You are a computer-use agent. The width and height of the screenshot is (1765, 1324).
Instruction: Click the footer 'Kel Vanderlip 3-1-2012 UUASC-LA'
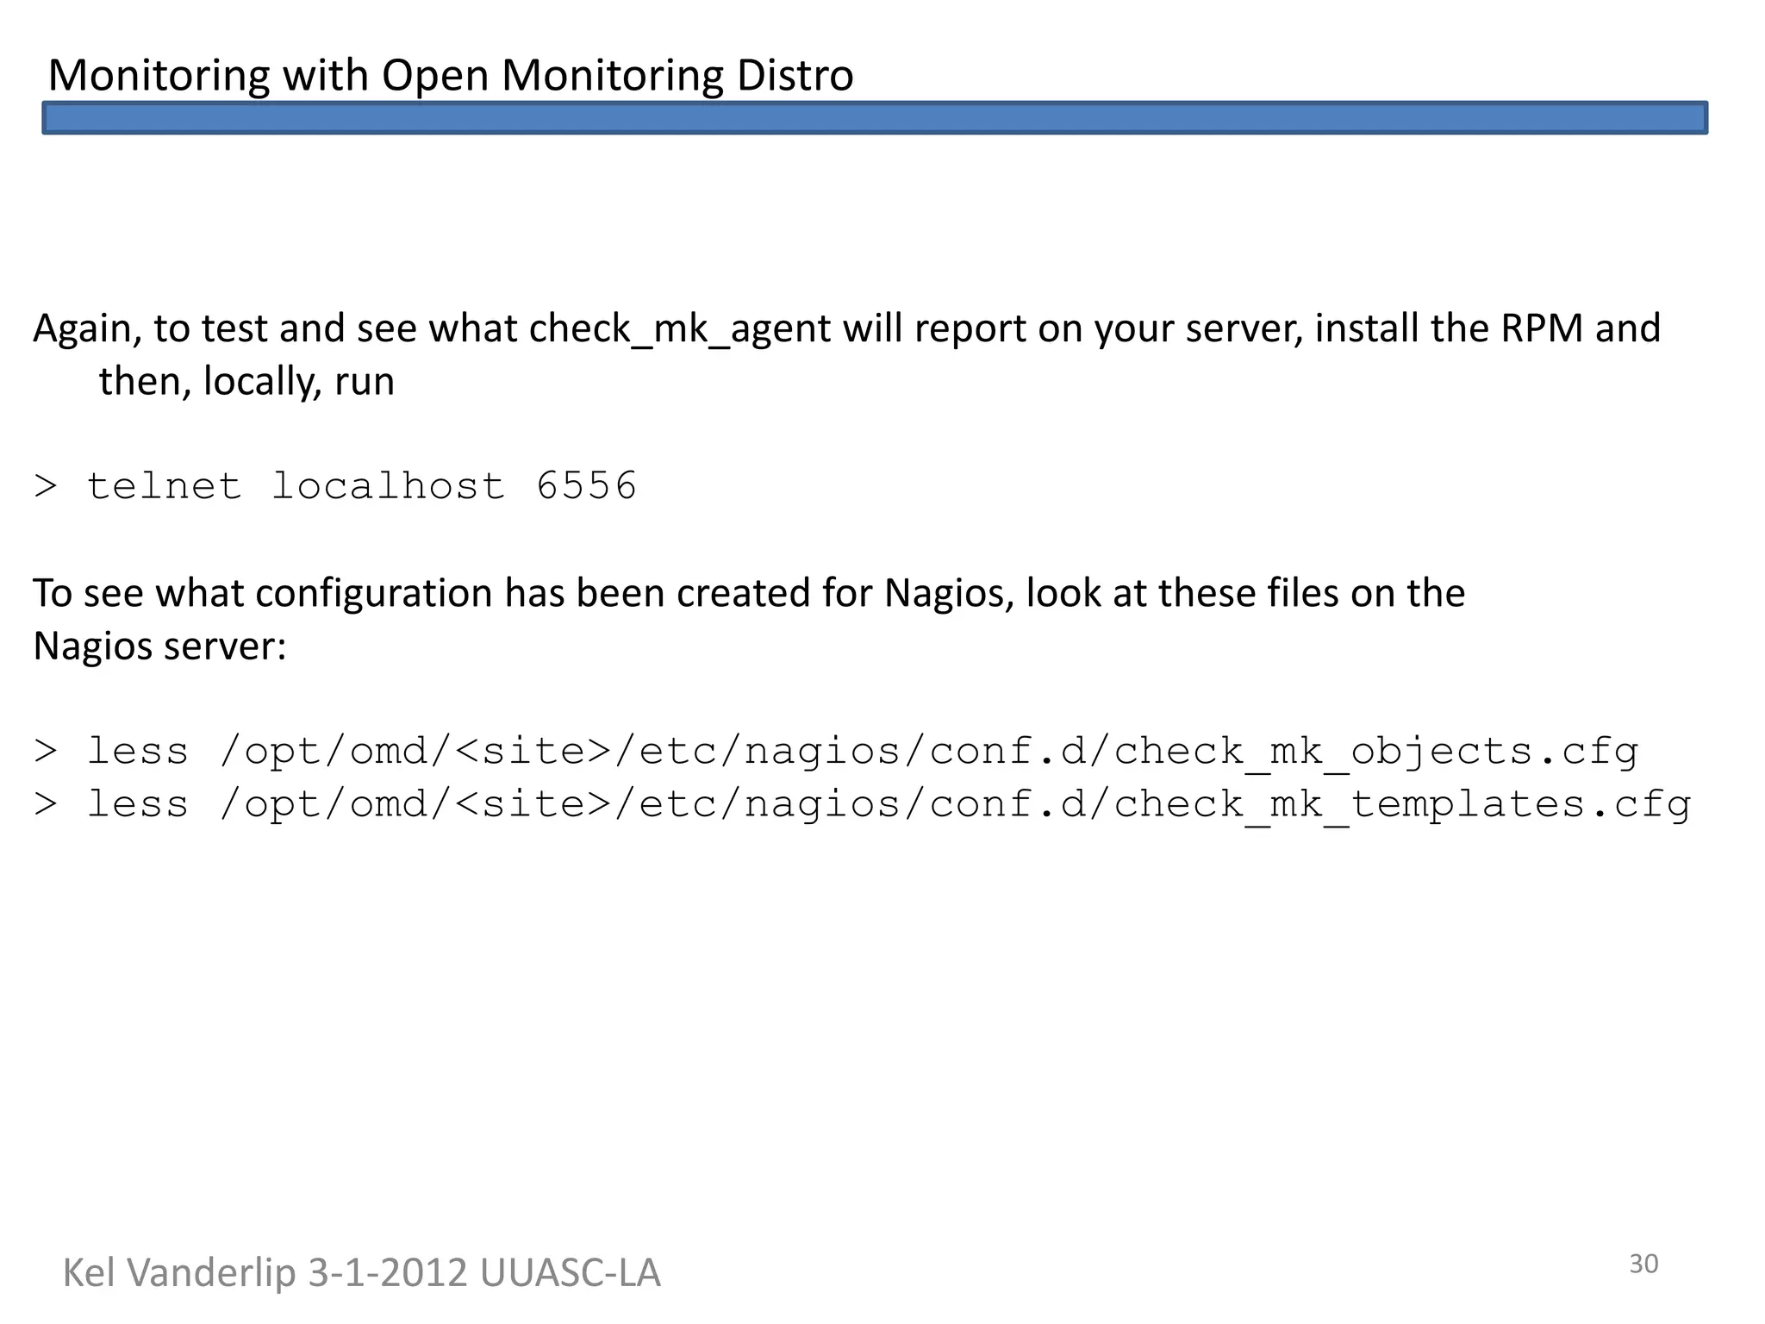point(361,1273)
